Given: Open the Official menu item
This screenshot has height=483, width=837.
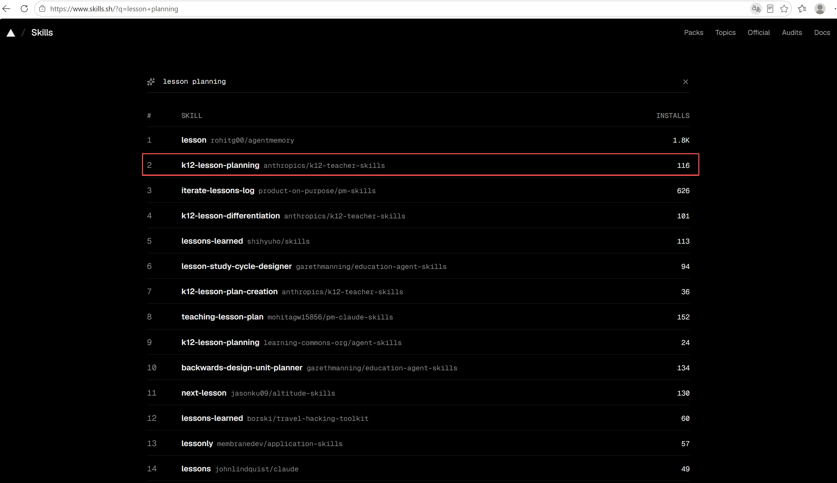Looking at the screenshot, I should 759,33.
